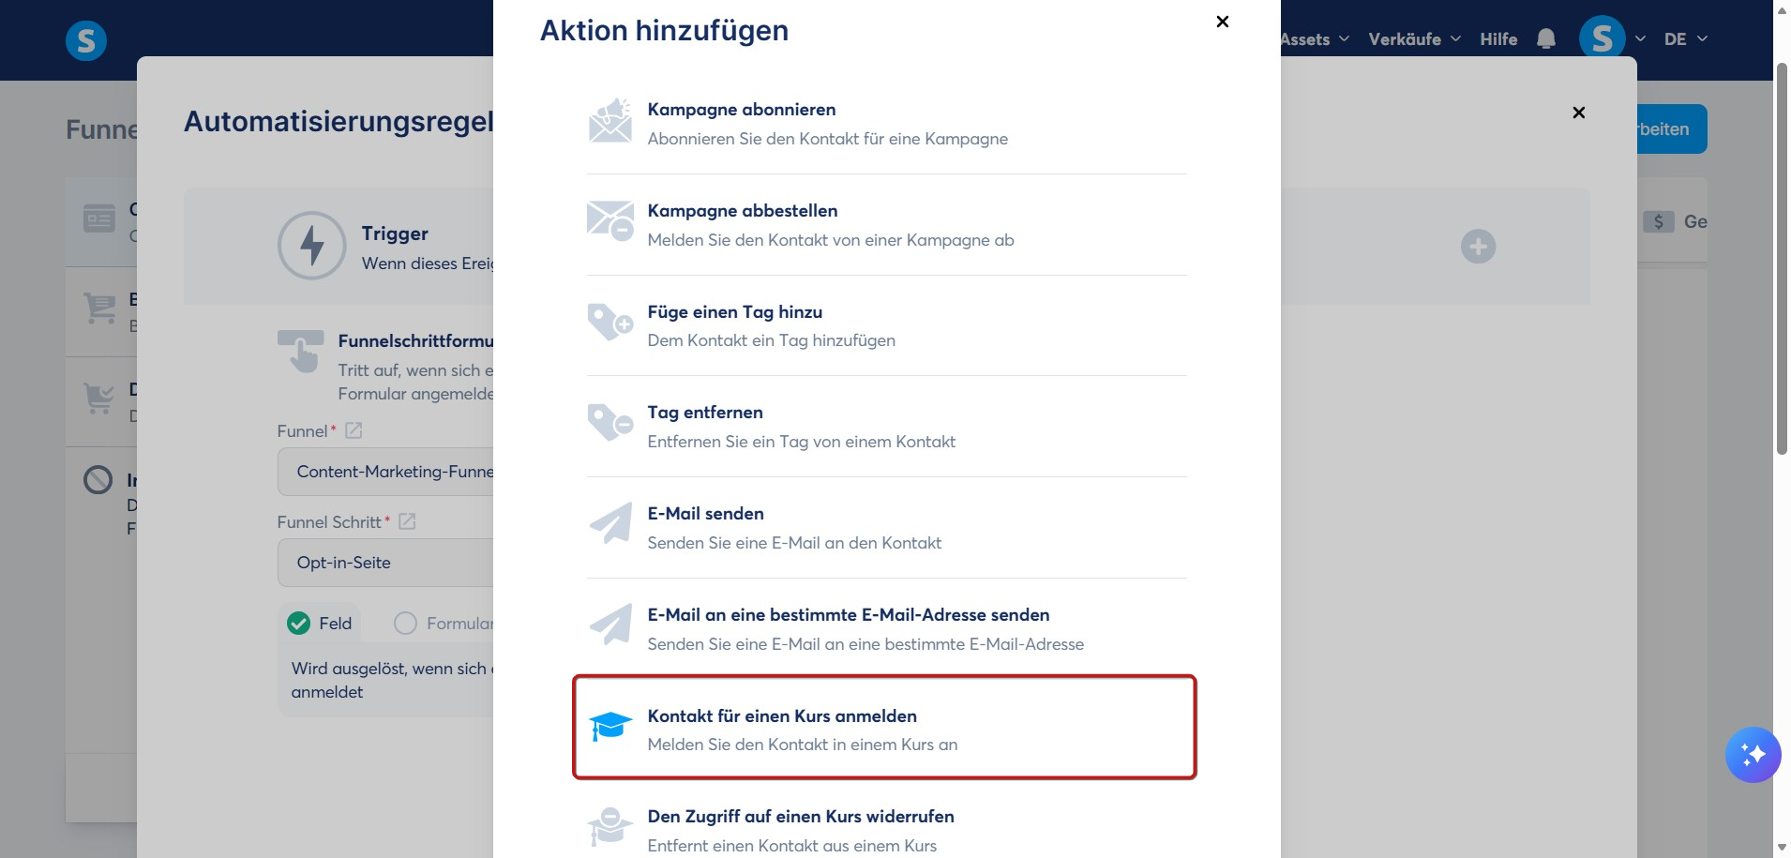Click the paper plane icon for E-Mail senden
The height and width of the screenshot is (858, 1791).
pos(610,524)
